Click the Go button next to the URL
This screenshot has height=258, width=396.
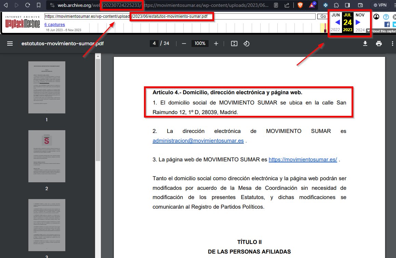tap(323, 16)
